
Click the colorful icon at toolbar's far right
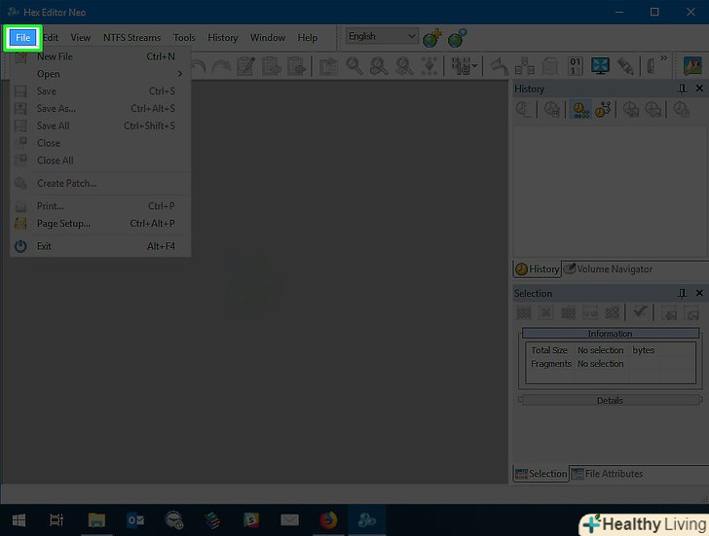[x=692, y=66]
